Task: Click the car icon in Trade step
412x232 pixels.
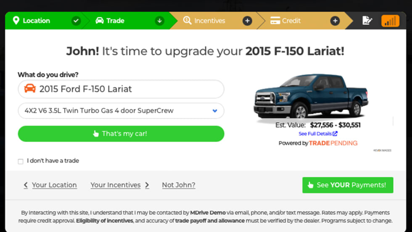Action: [100, 21]
